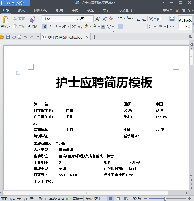Align text left
This screenshot has width=194, height=201.
pos(120,27)
